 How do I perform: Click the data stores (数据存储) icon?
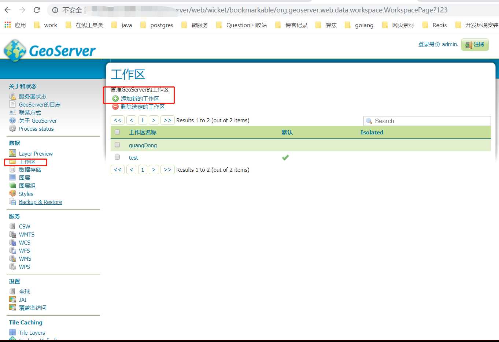click(12, 170)
